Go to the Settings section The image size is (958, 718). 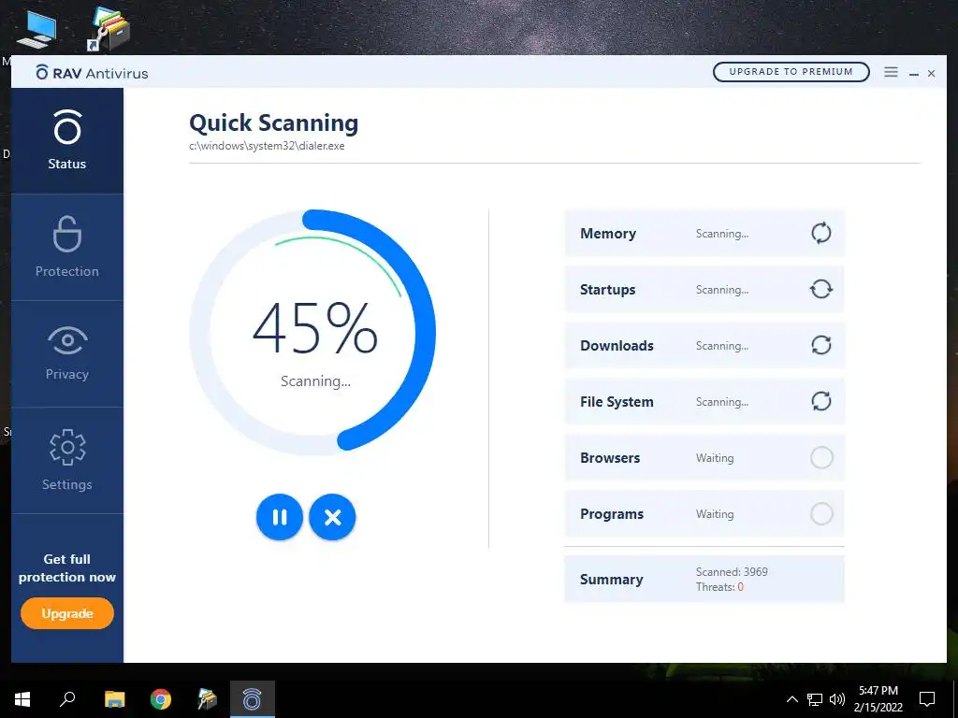(67, 460)
